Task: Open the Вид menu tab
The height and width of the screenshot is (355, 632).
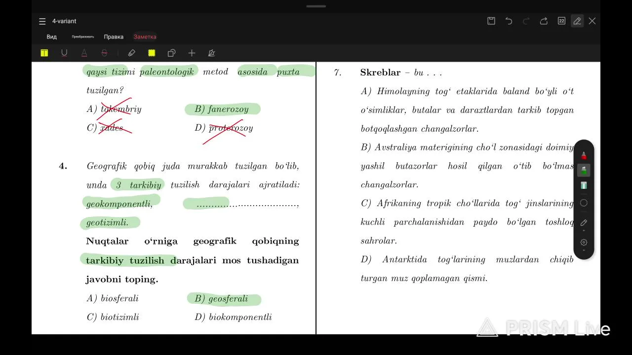Action: click(51, 36)
